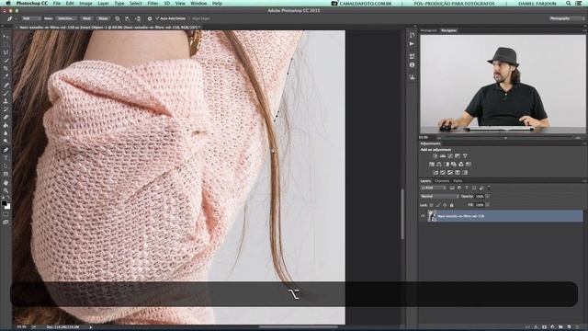
Task: Toggle layer filtering switch on or off
Action: click(489, 188)
